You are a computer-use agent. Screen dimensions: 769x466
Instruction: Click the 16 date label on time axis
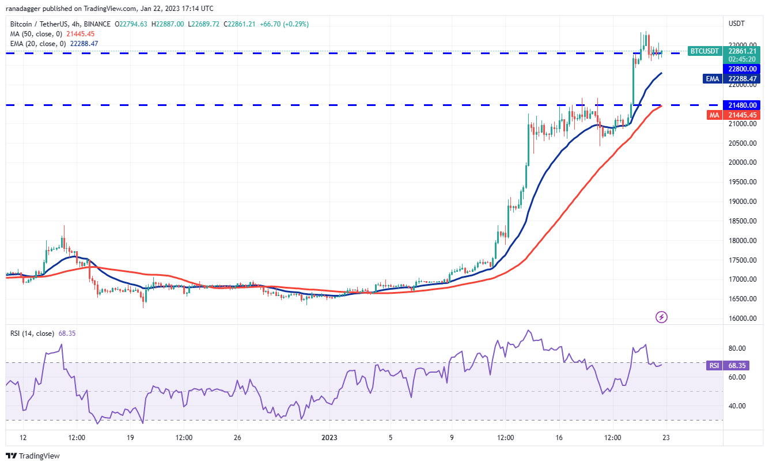point(559,437)
